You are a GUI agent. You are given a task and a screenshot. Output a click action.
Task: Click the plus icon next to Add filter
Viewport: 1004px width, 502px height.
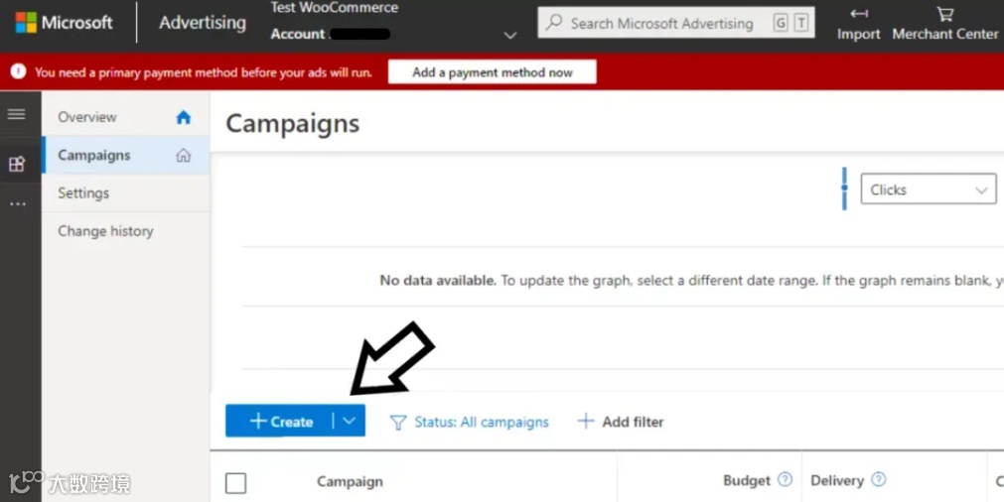point(585,421)
